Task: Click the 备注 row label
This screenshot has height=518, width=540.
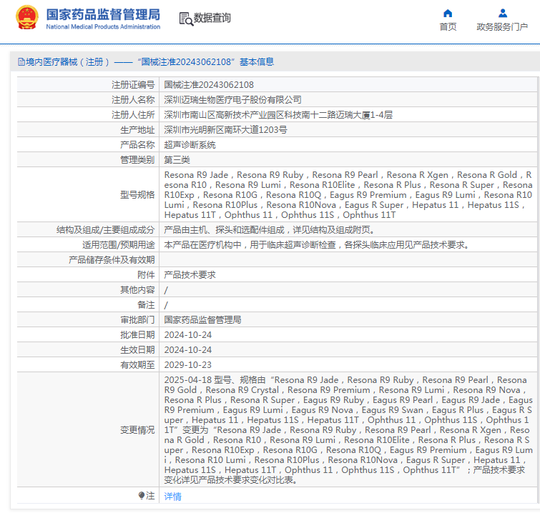Action: pos(146,305)
